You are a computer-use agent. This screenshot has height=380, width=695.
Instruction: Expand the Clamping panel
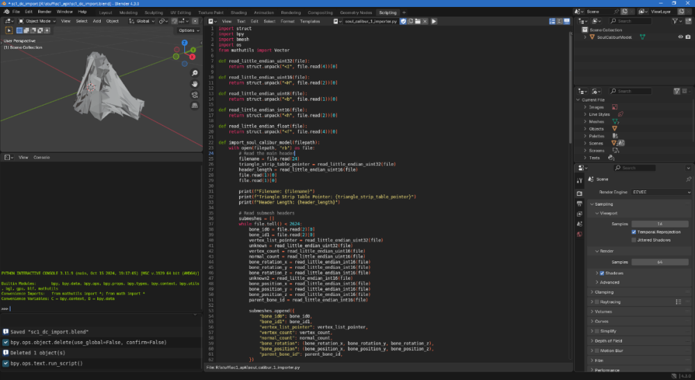coord(605,292)
